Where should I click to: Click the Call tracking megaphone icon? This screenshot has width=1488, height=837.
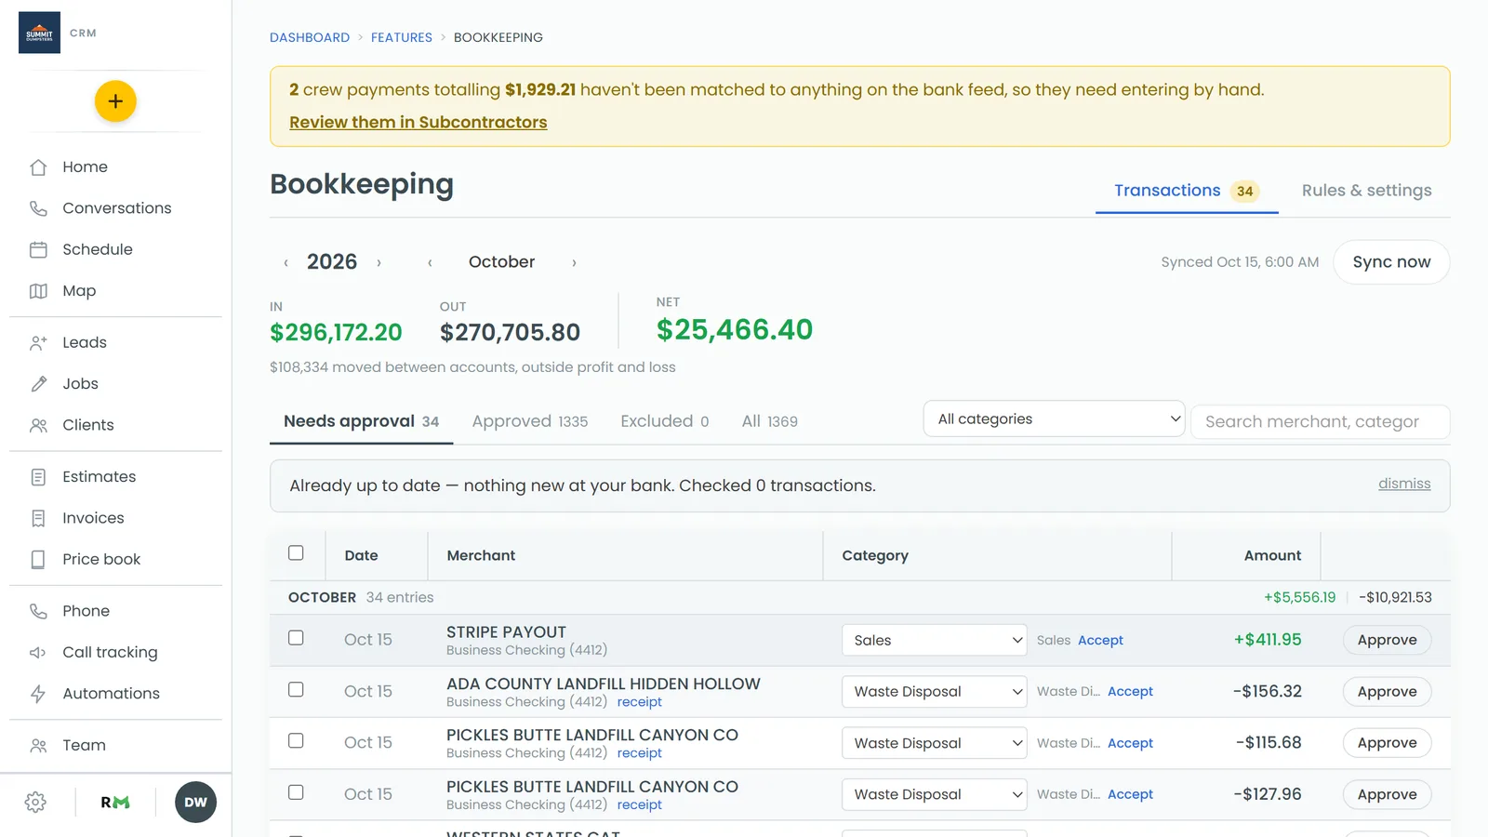point(38,652)
